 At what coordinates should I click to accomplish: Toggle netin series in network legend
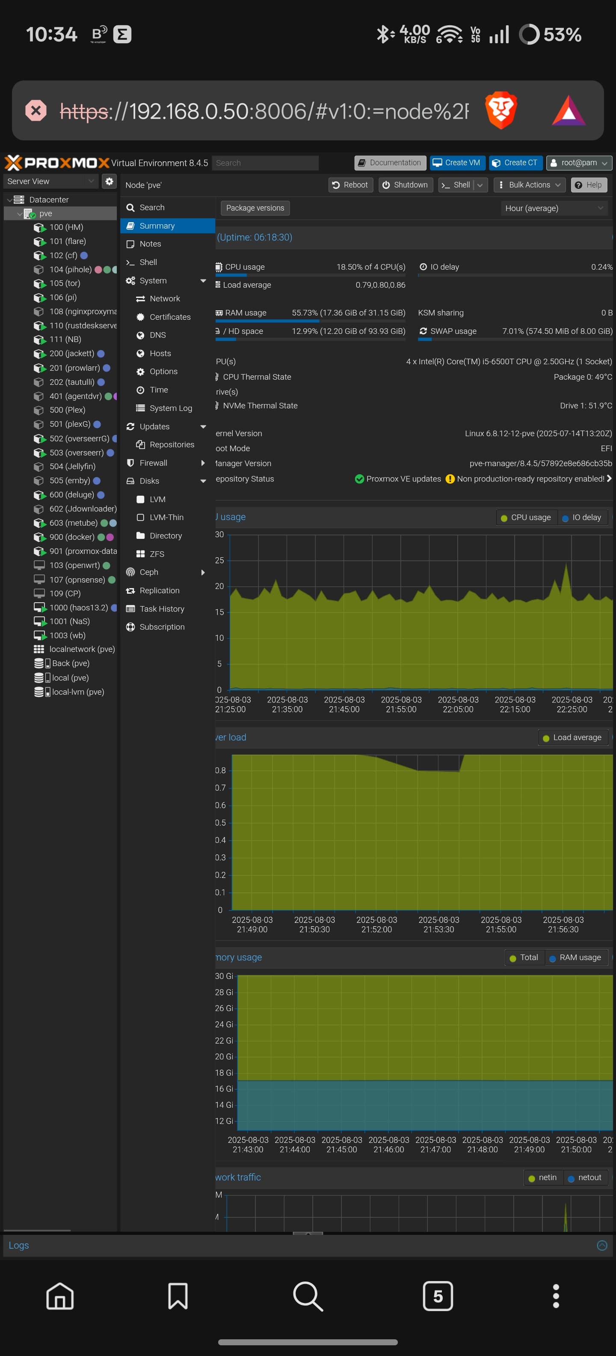[542, 1178]
